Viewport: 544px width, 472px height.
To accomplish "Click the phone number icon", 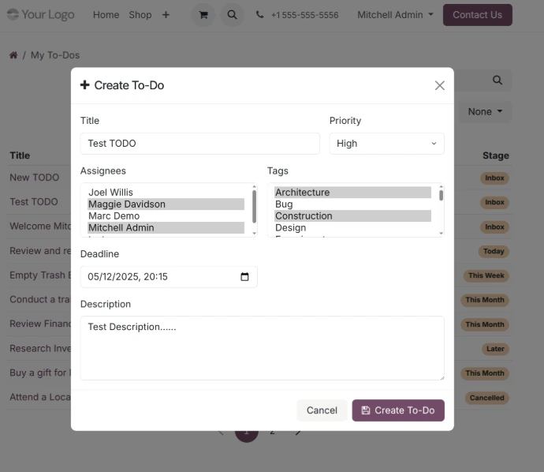I will [x=260, y=15].
